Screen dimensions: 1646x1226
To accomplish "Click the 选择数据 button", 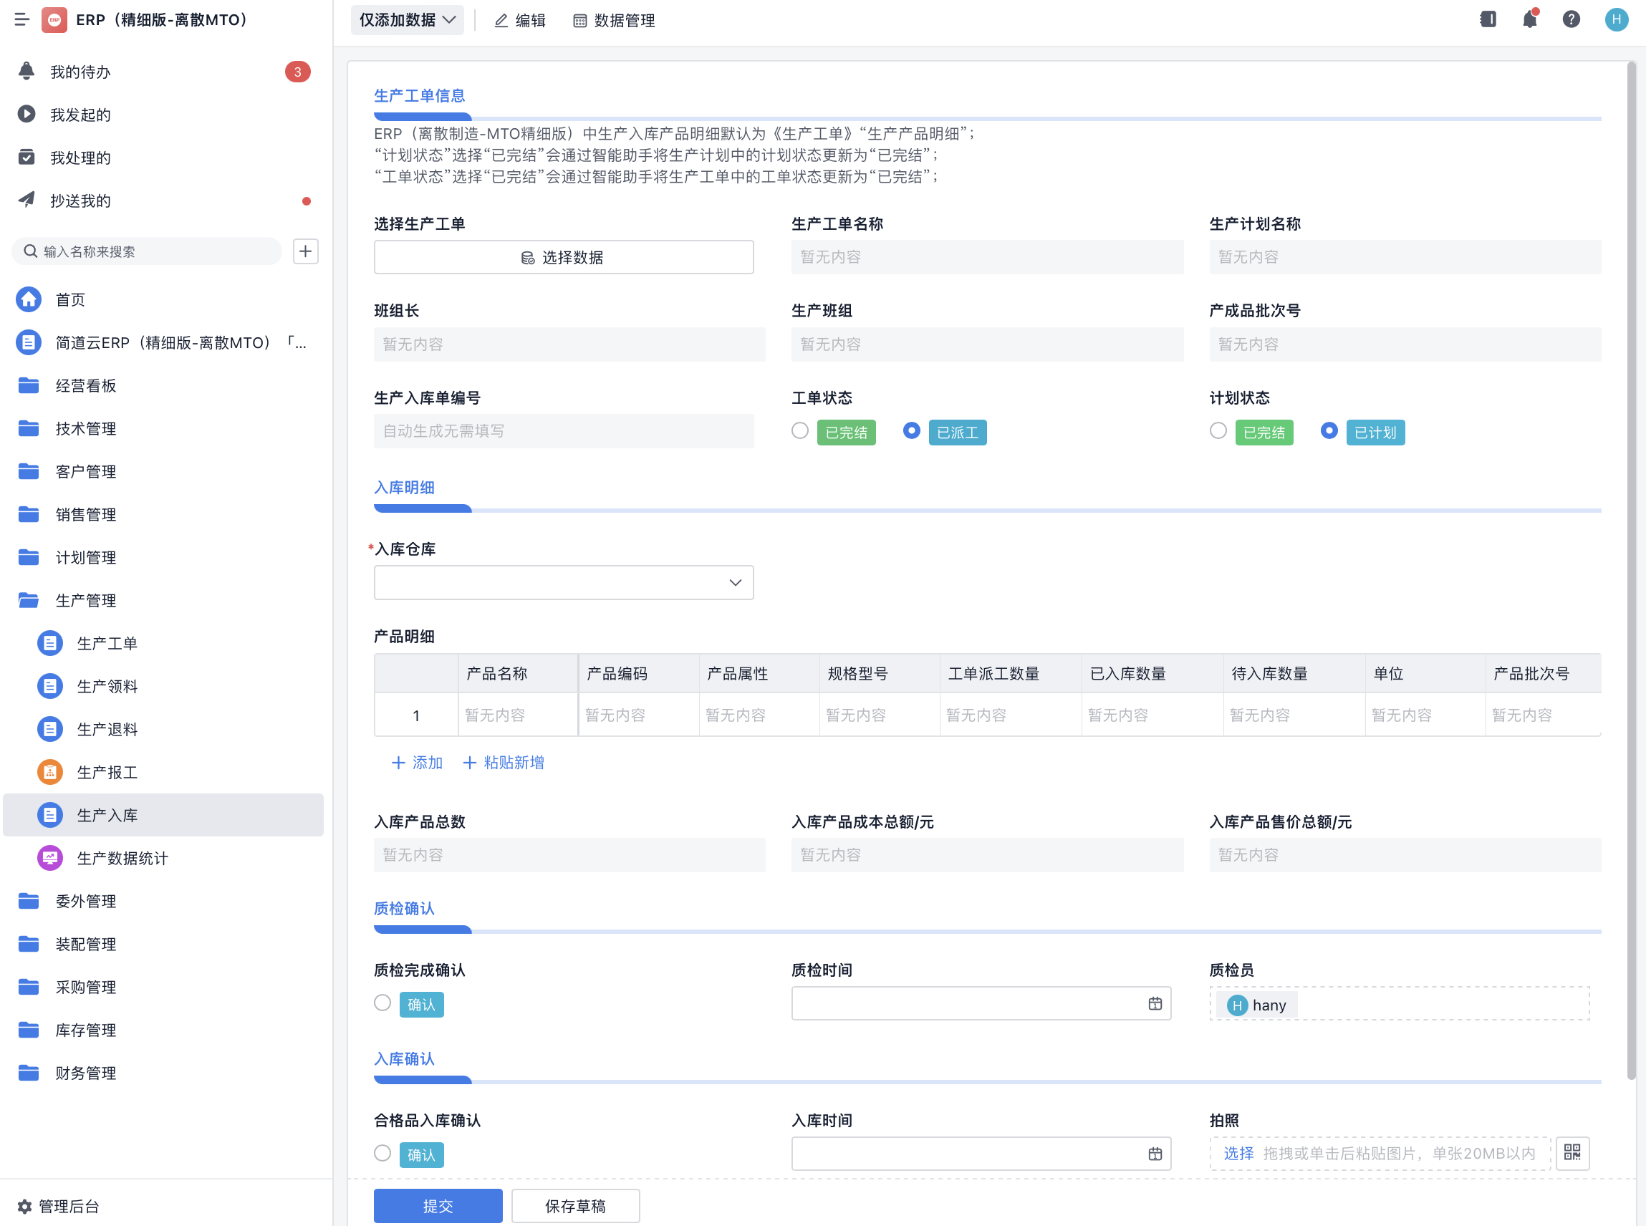I will 563,258.
